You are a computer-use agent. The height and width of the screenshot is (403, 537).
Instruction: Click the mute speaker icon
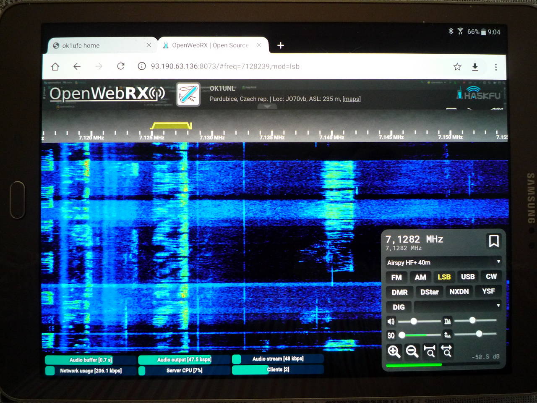[391, 322]
